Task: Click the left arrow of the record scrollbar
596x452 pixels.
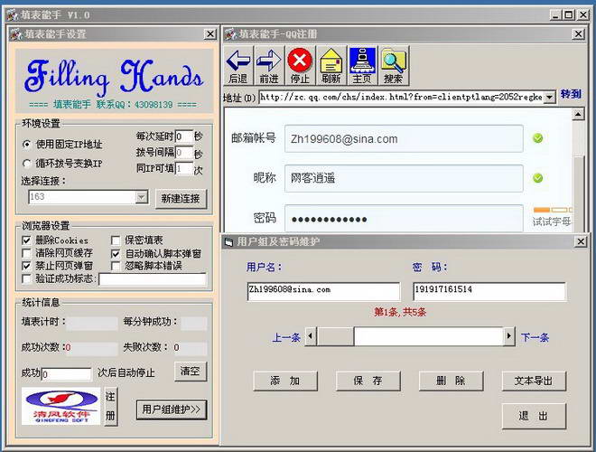Action: tap(311, 336)
